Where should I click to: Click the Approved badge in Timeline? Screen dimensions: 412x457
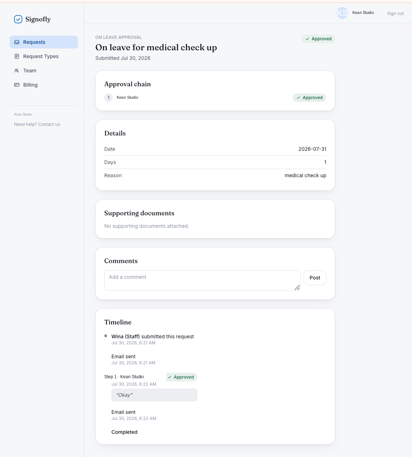tap(182, 377)
